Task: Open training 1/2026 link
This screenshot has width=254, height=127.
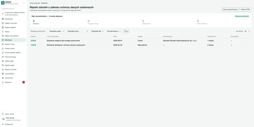Action: pos(33,45)
